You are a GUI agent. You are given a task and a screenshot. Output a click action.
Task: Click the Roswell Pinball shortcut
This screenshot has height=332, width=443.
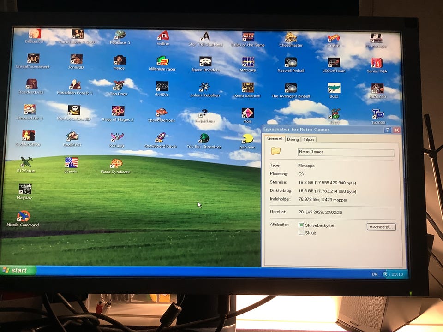point(291,63)
